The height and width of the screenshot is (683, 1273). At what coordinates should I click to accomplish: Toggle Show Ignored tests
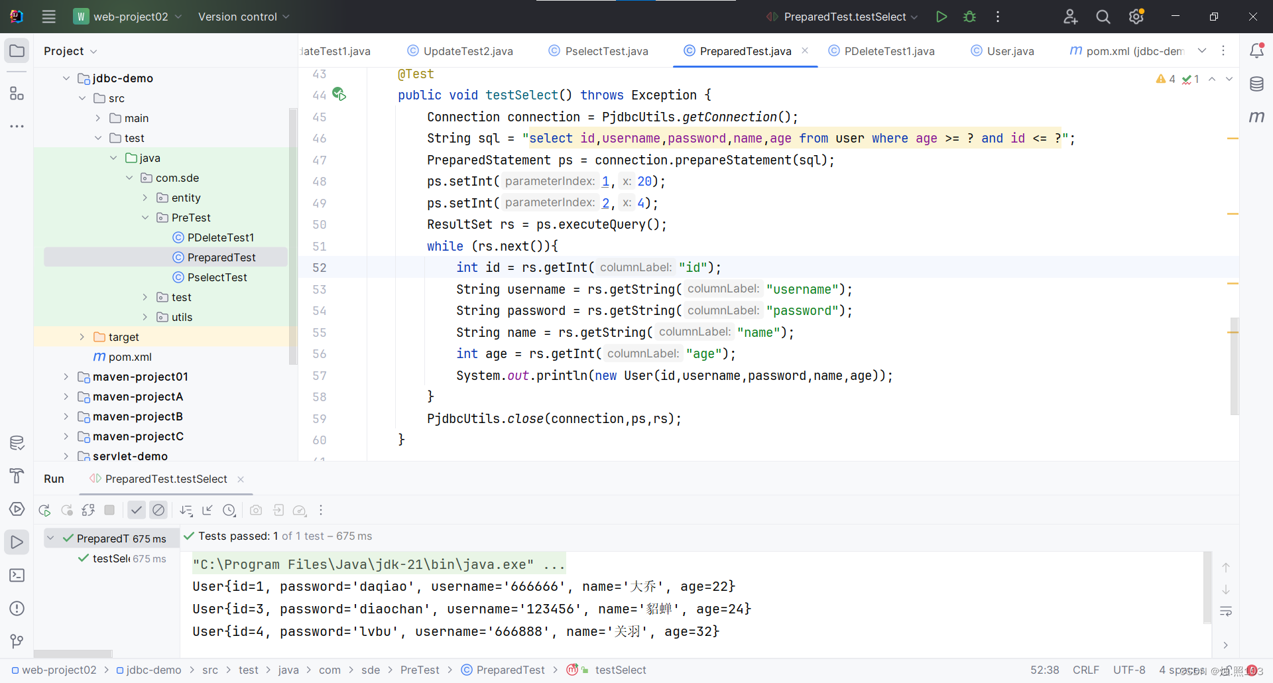[158, 510]
